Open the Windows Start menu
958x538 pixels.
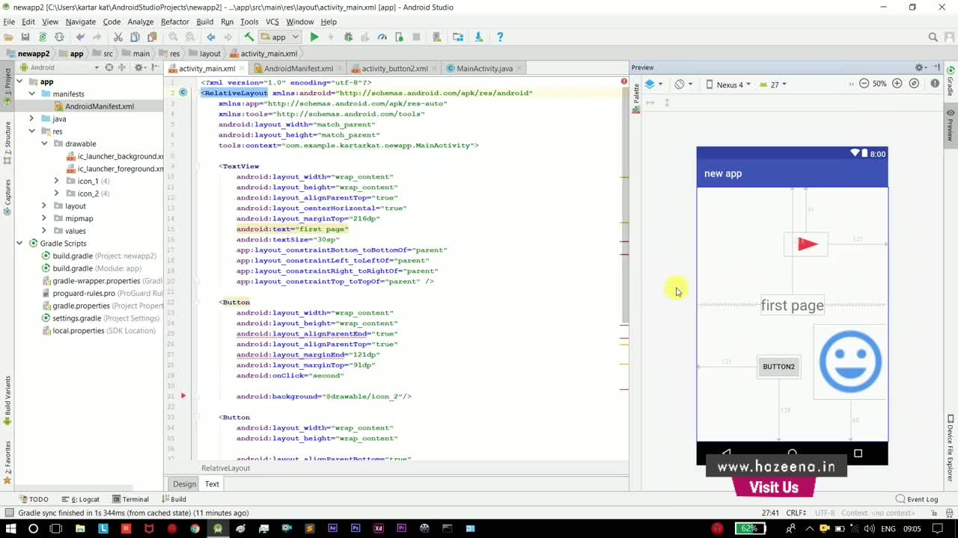click(x=10, y=529)
